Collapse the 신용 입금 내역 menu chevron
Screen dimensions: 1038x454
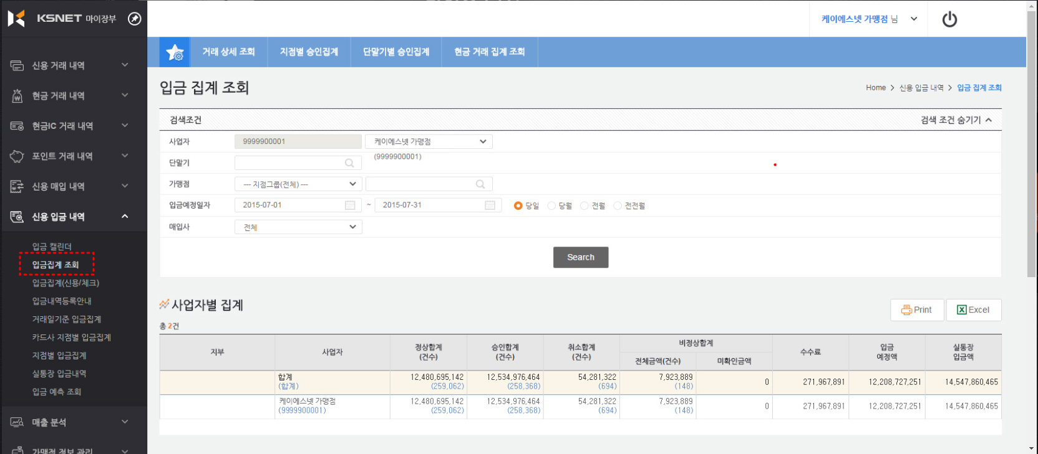(x=125, y=216)
